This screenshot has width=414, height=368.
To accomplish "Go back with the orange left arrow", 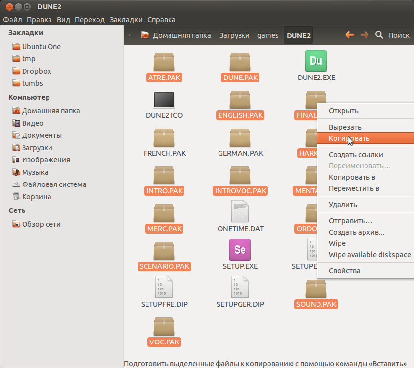I will coord(350,35).
